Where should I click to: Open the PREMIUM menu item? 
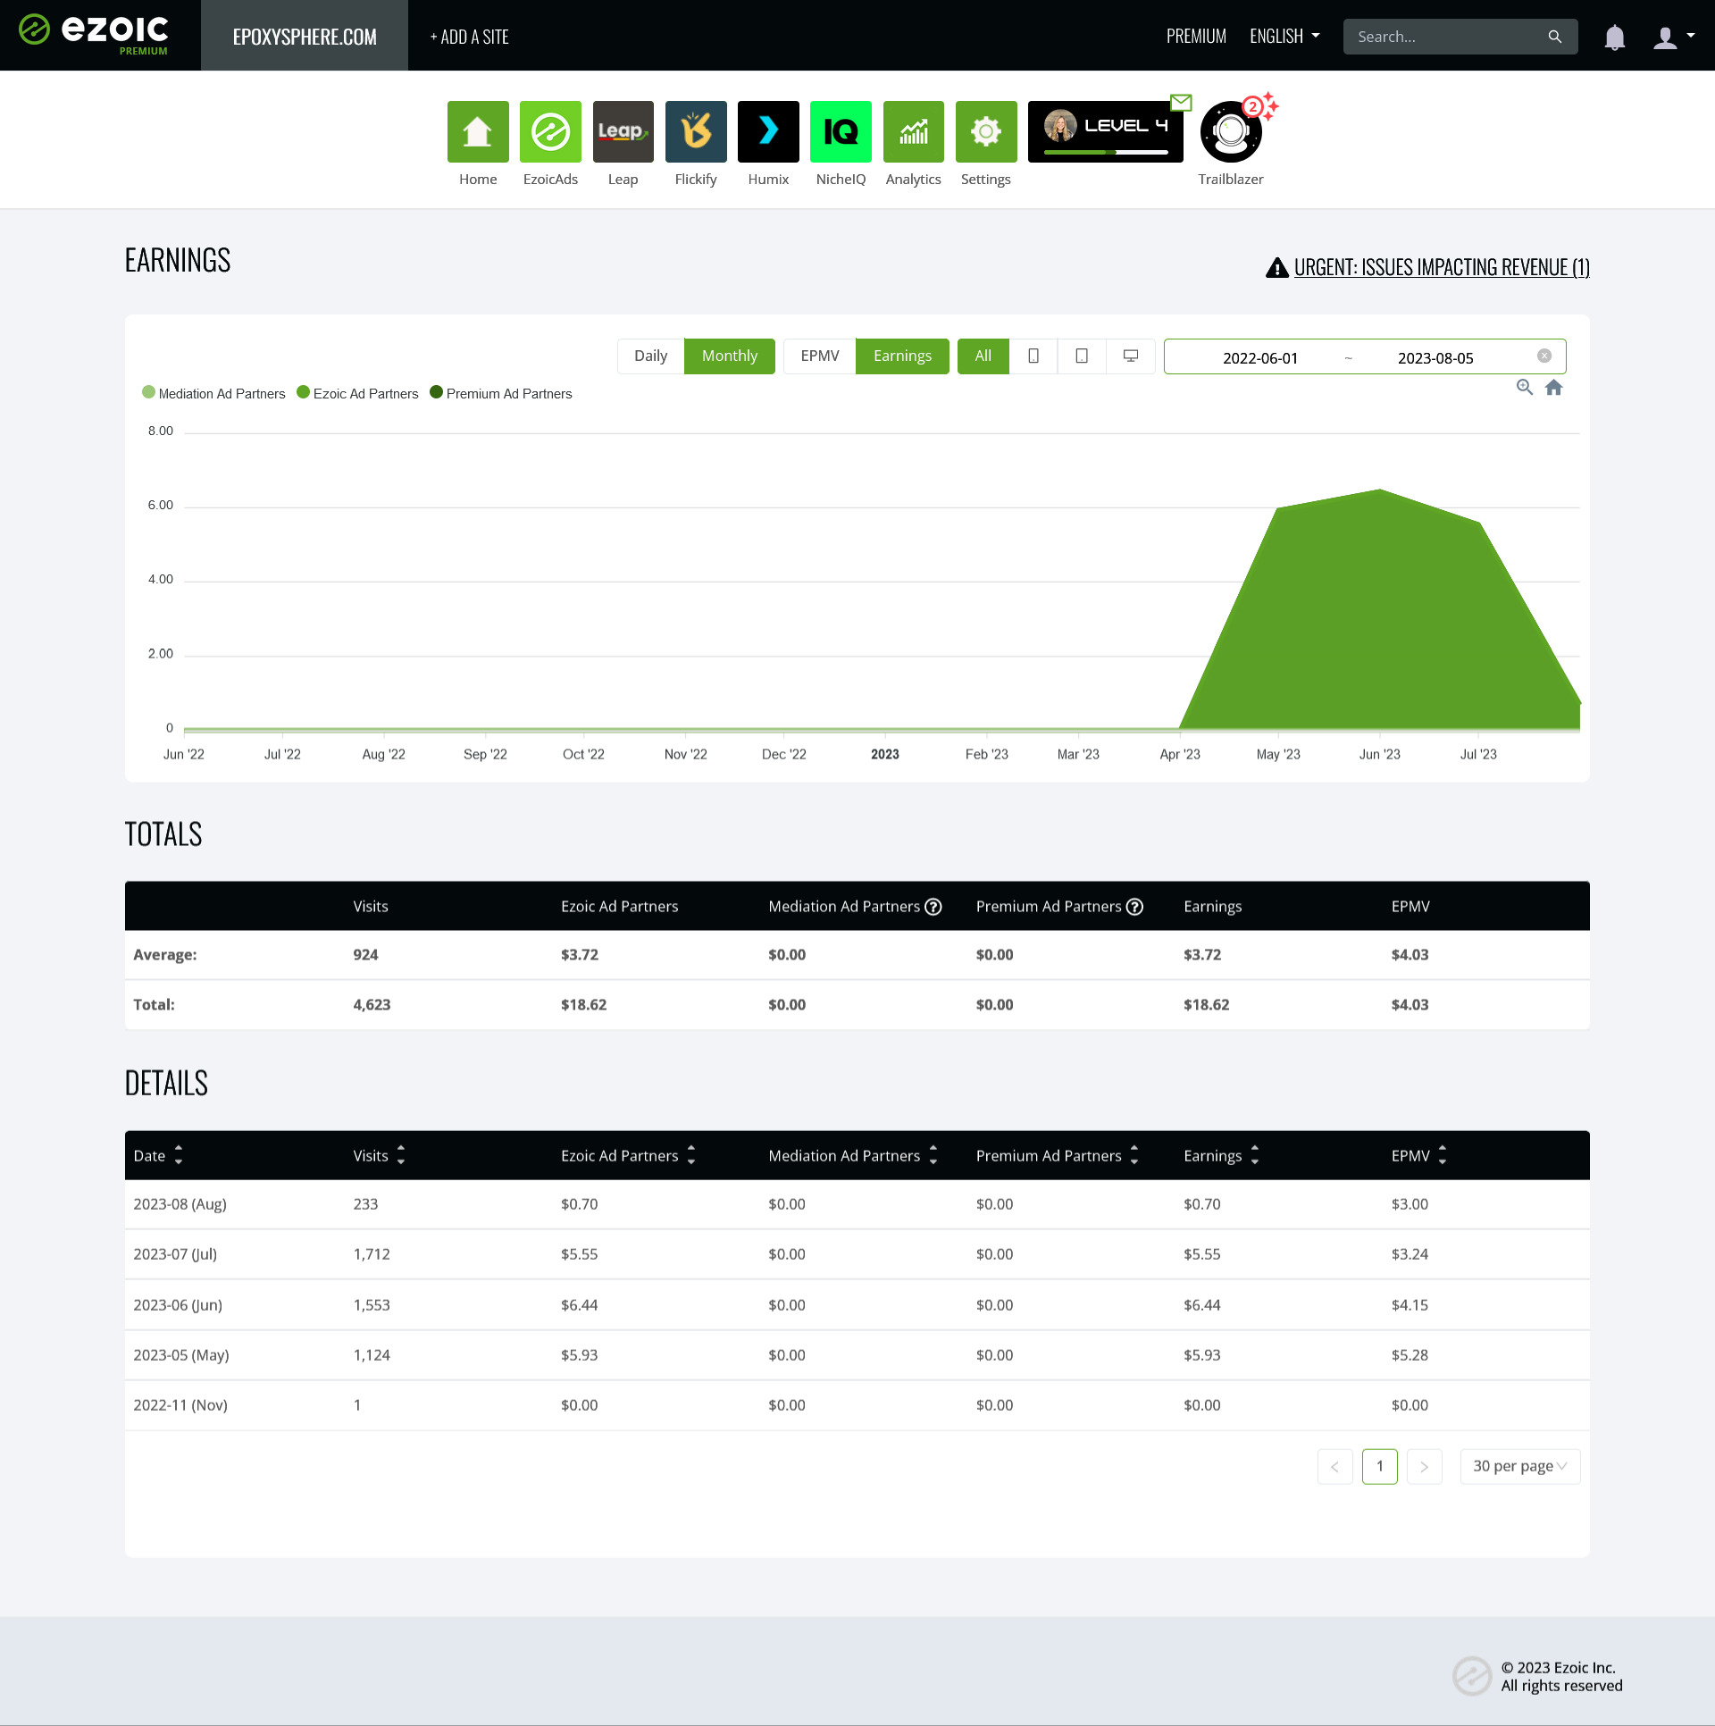1196,37
